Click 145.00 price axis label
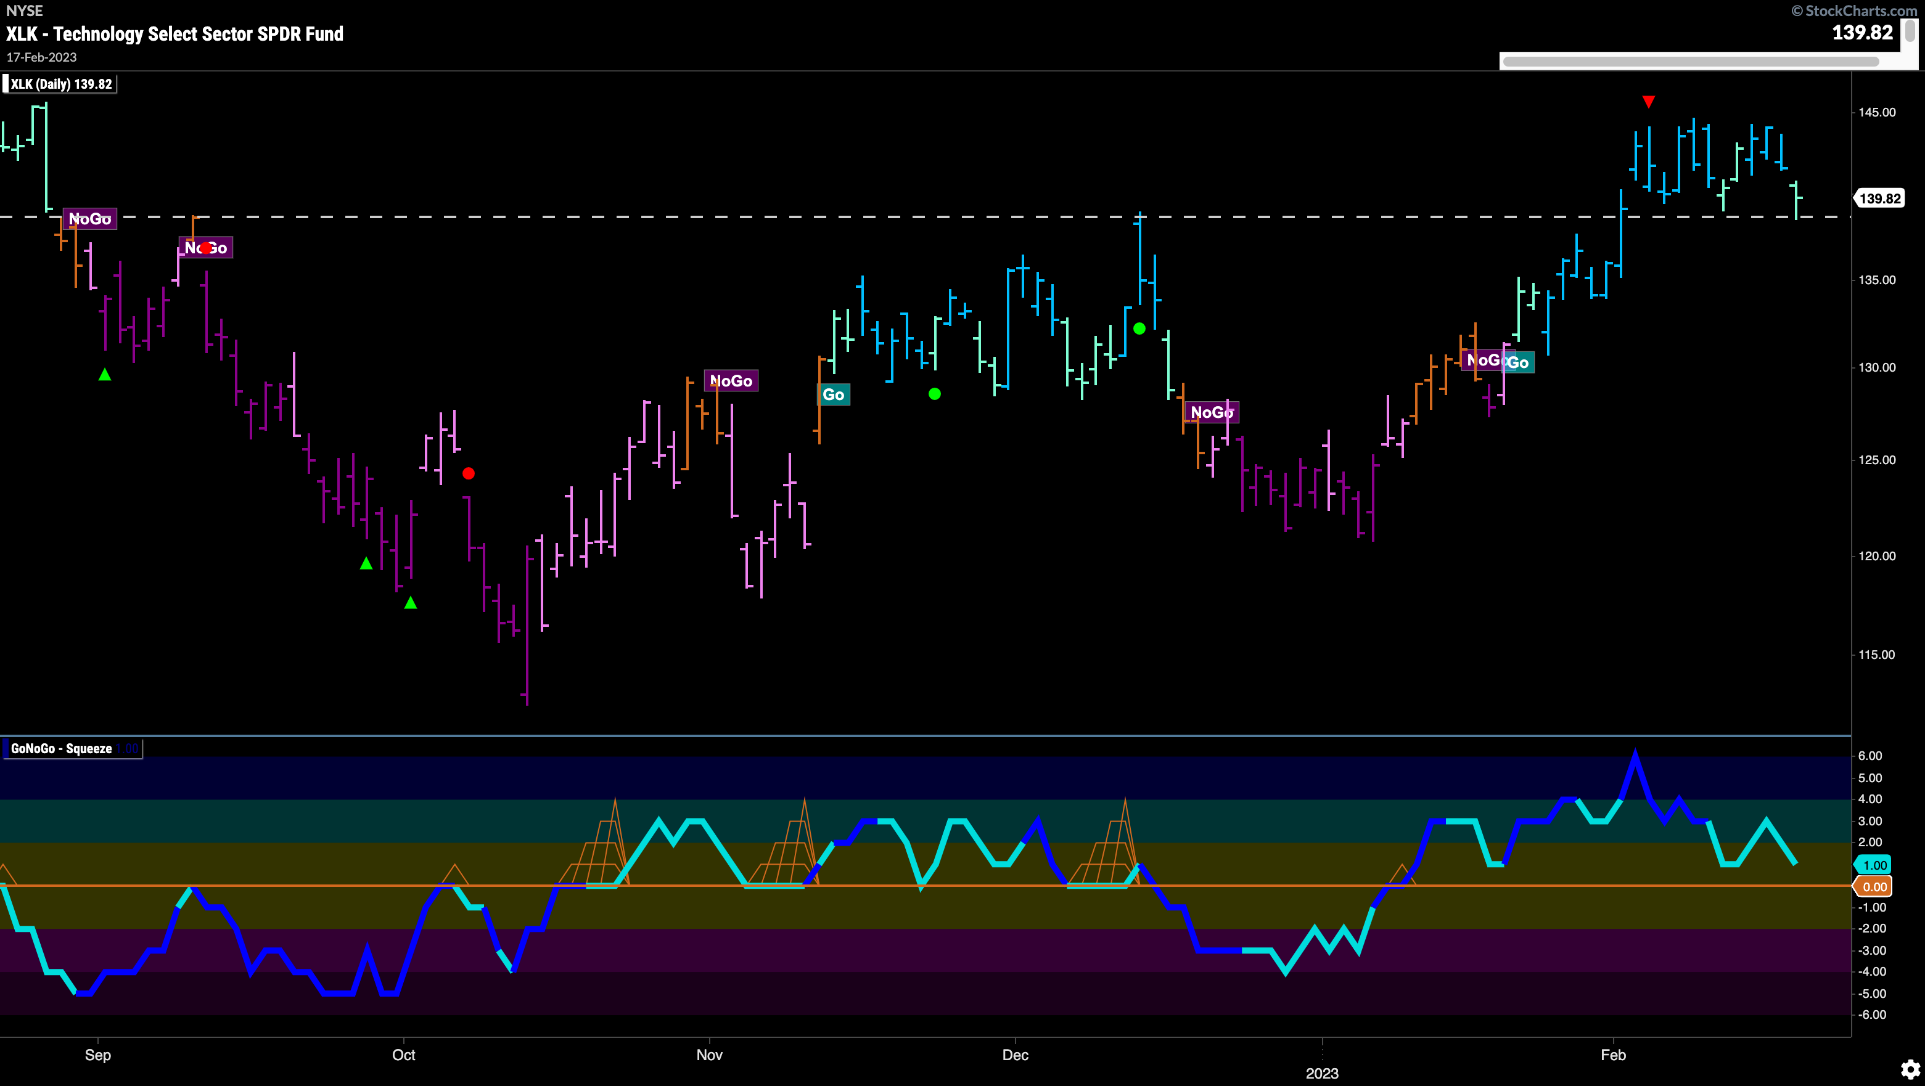Image resolution: width=1925 pixels, height=1086 pixels. point(1877,112)
